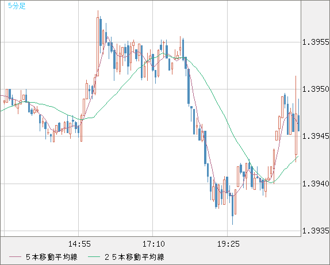
Task: Click the 25本移動平均線 legend label
Action: [135, 257]
